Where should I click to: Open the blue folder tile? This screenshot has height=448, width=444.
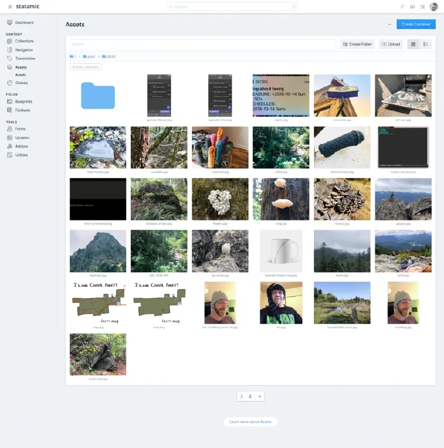point(97,96)
